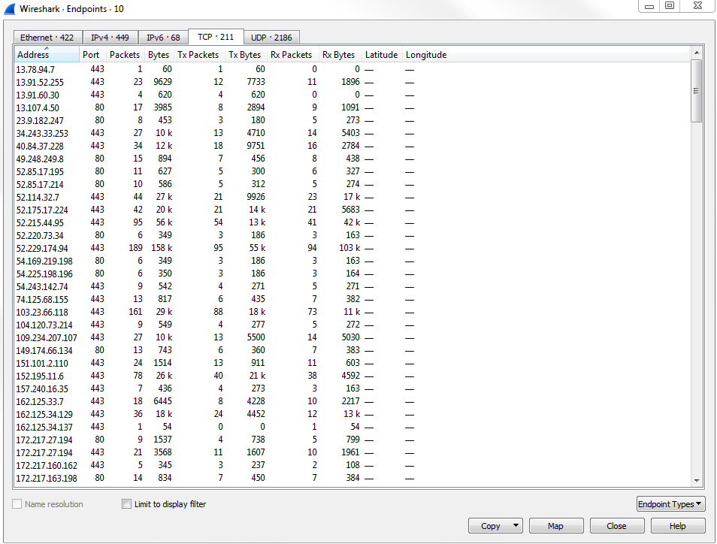Sort by the Tx Bytes column header
This screenshot has height=544, width=717.
click(x=246, y=54)
